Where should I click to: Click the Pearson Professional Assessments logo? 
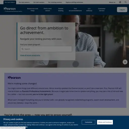tap(13, 10)
